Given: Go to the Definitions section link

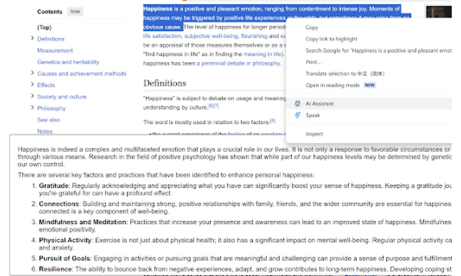Looking at the screenshot, I should (51, 39).
